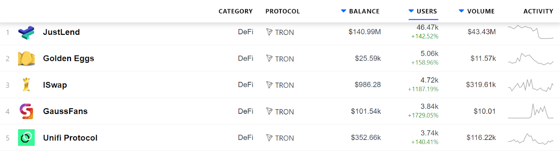Click the ISwap trophy logo icon
This screenshot has height=151, width=560.
coord(26,85)
